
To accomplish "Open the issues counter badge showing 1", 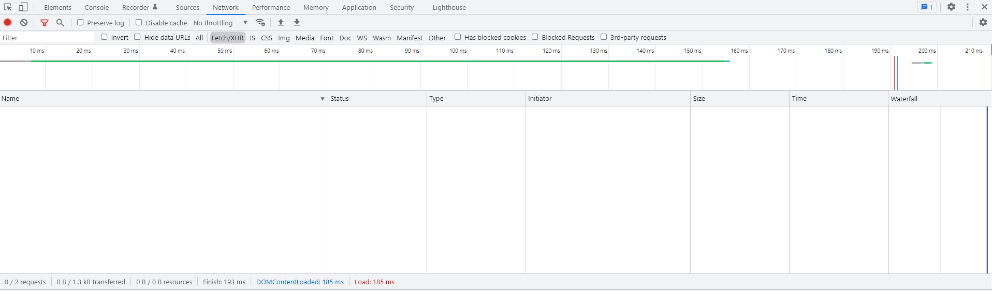I will (x=927, y=7).
